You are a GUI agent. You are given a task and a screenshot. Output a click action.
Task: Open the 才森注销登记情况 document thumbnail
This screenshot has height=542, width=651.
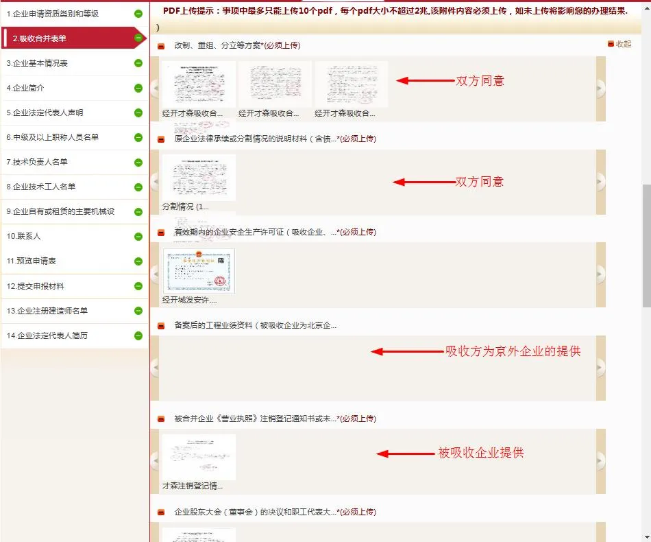click(199, 457)
